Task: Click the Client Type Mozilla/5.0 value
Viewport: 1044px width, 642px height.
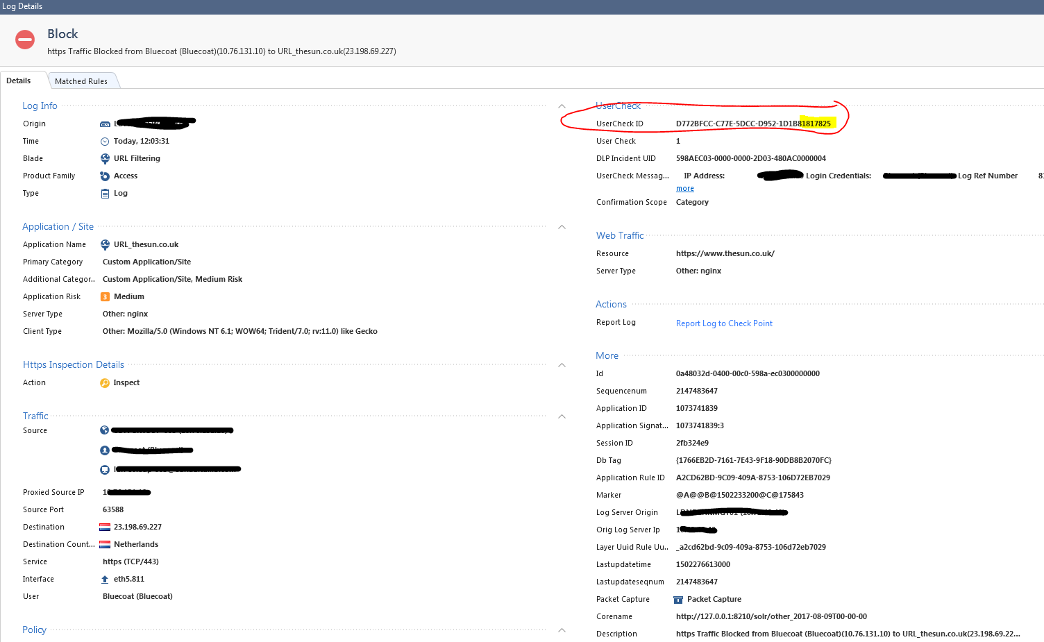Action: [240, 332]
